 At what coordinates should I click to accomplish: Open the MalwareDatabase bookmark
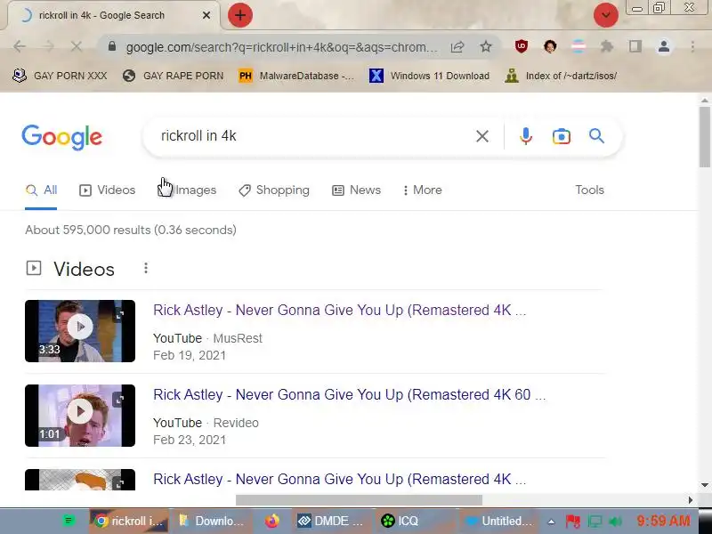click(x=296, y=76)
